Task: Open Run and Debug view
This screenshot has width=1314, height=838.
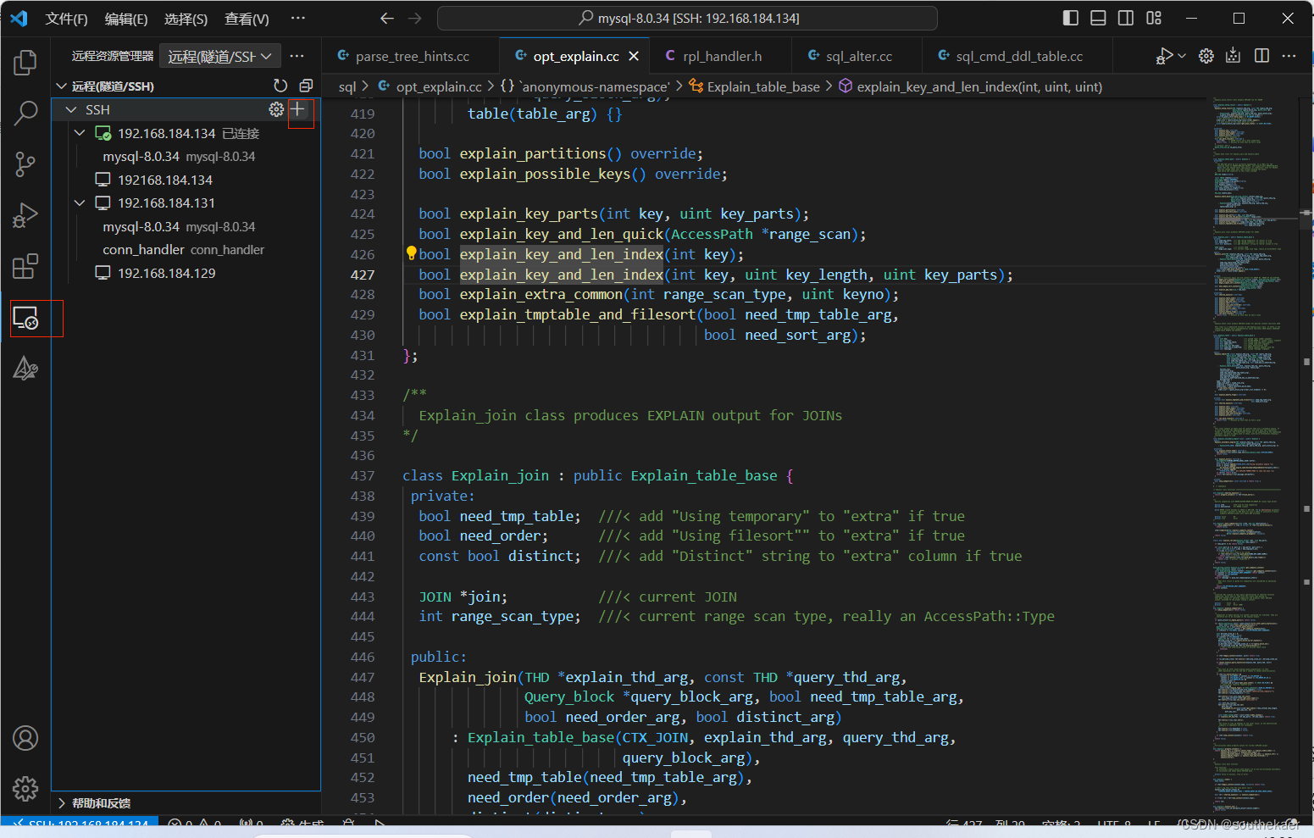Action: point(25,215)
